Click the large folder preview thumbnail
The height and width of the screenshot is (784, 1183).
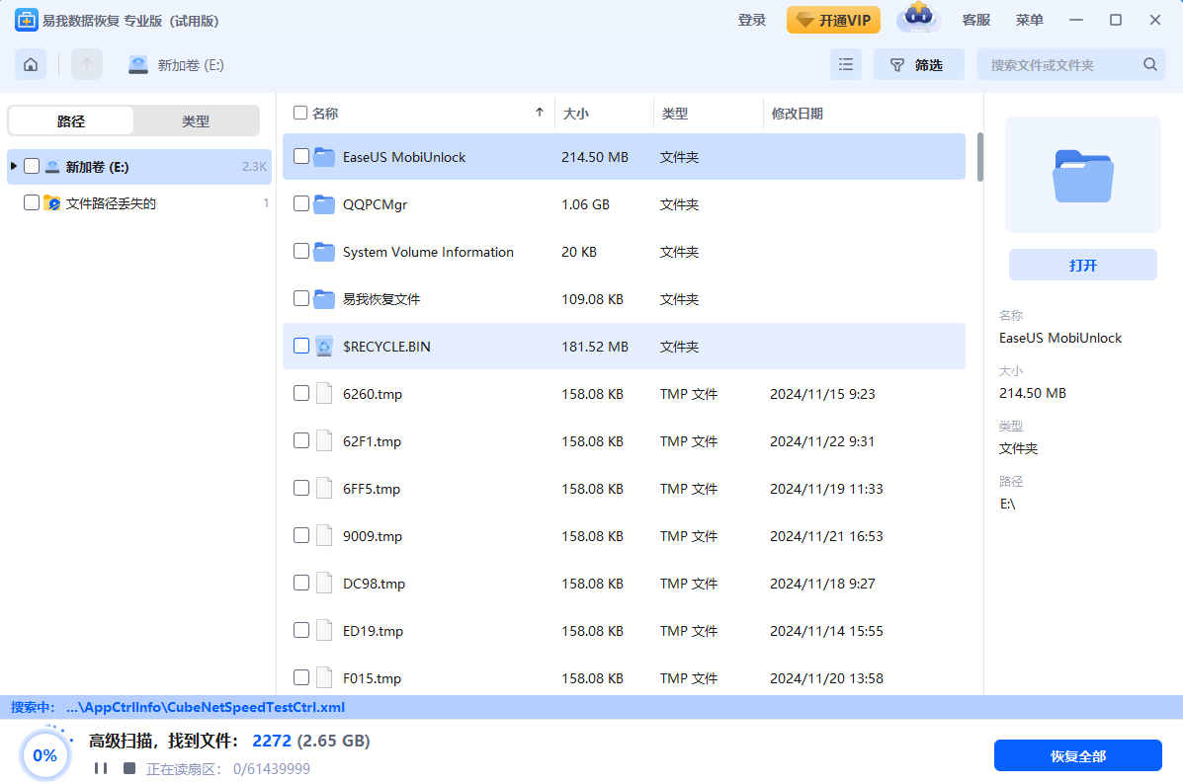coord(1082,176)
